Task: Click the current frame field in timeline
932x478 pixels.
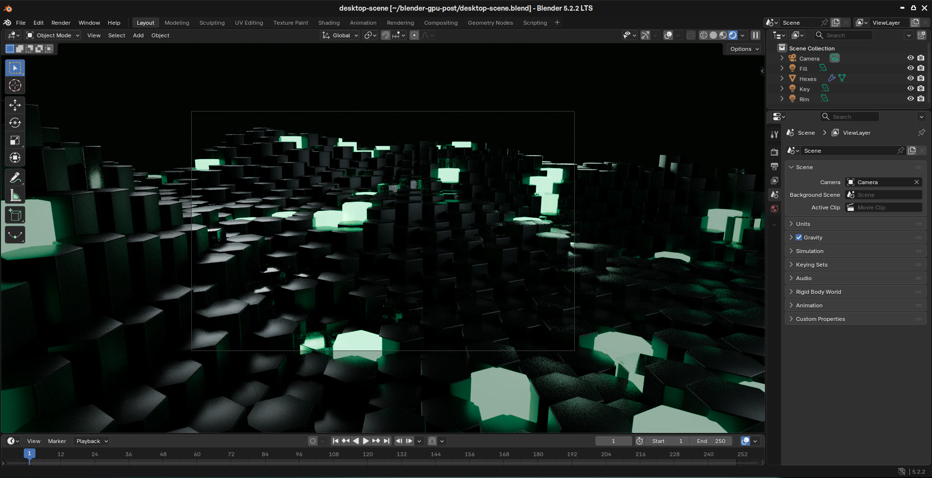Action: (x=614, y=441)
